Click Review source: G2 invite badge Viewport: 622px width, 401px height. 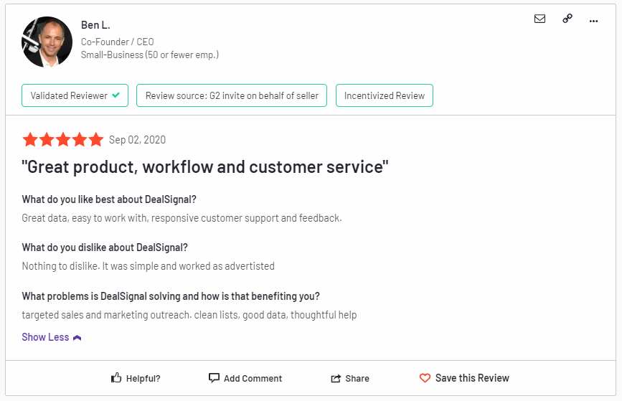click(x=232, y=95)
